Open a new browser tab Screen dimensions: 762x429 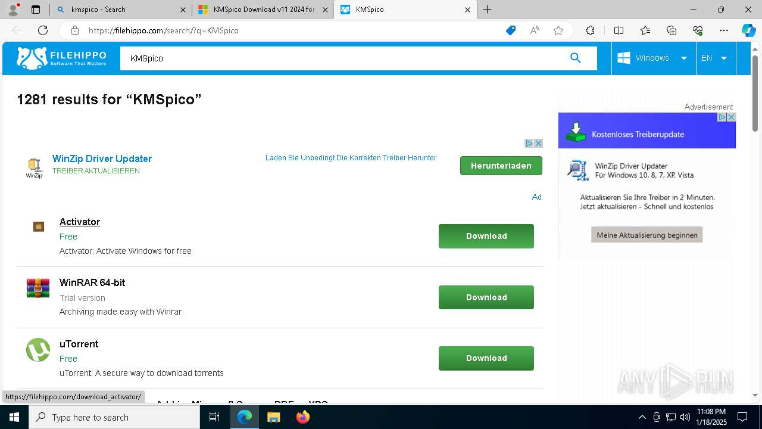(x=487, y=10)
